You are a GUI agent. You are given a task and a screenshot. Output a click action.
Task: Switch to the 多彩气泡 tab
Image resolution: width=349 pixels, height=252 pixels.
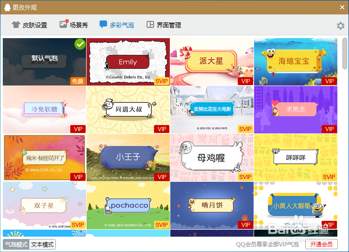(117, 25)
